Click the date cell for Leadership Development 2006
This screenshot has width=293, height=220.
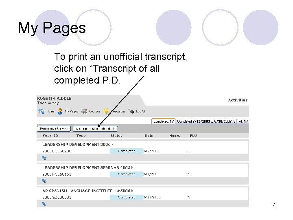pos(151,151)
